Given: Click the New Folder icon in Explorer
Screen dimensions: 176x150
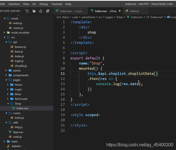Looking at the screenshot, I should coord(34,11).
